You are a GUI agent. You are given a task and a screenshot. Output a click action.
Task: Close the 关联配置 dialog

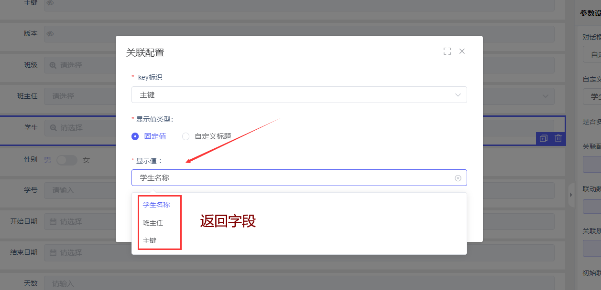pos(462,52)
